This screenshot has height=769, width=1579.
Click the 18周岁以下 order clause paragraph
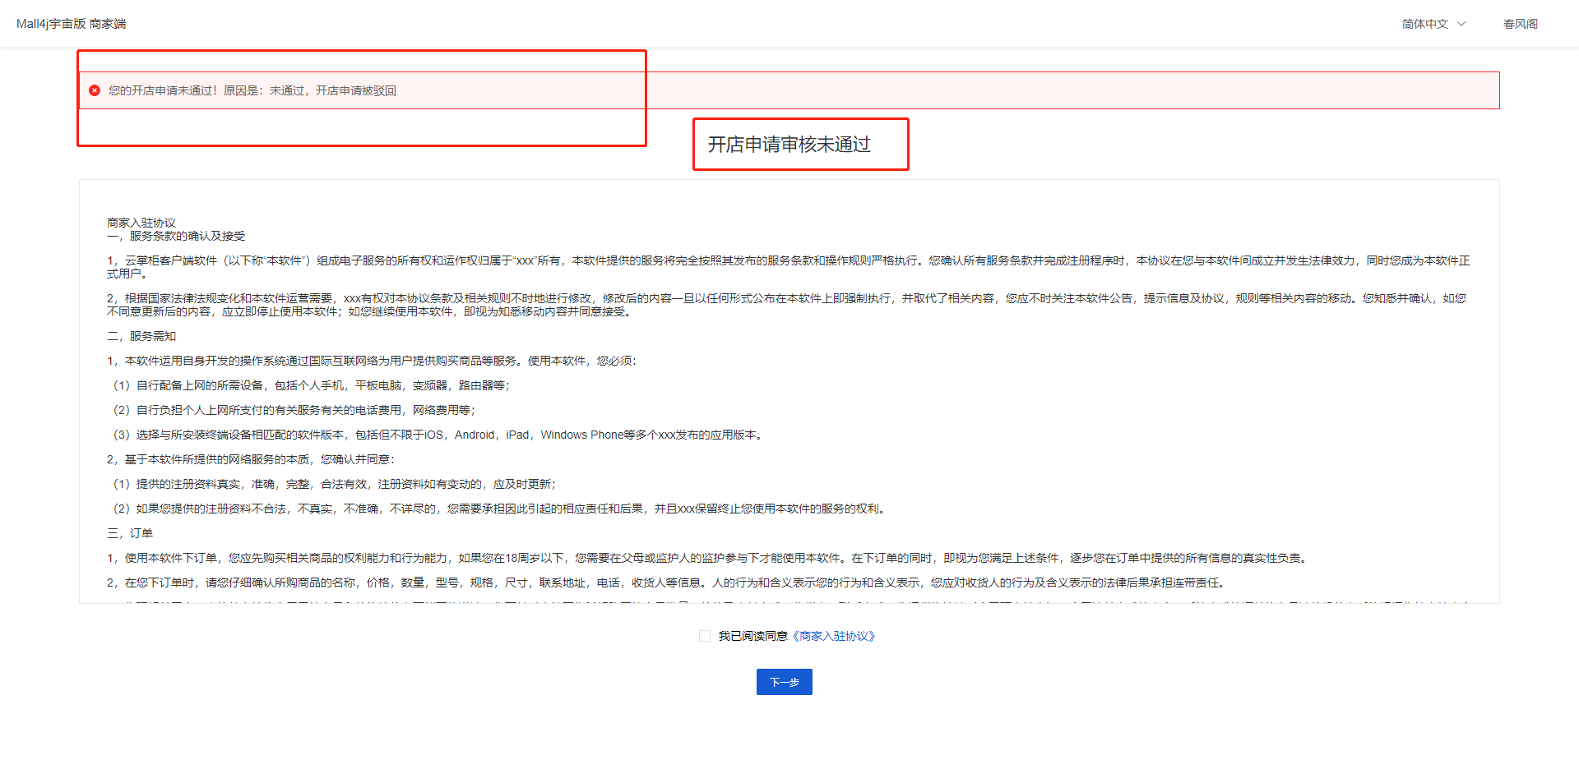pos(709,558)
